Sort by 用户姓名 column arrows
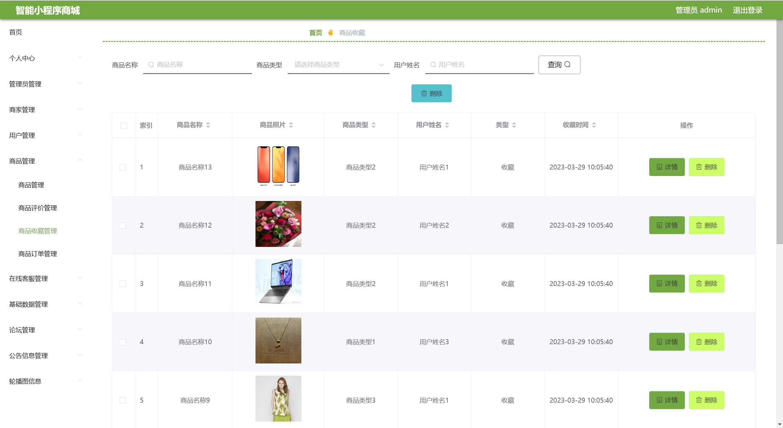Screen dimensions: 783x428 pyautogui.click(x=447, y=125)
